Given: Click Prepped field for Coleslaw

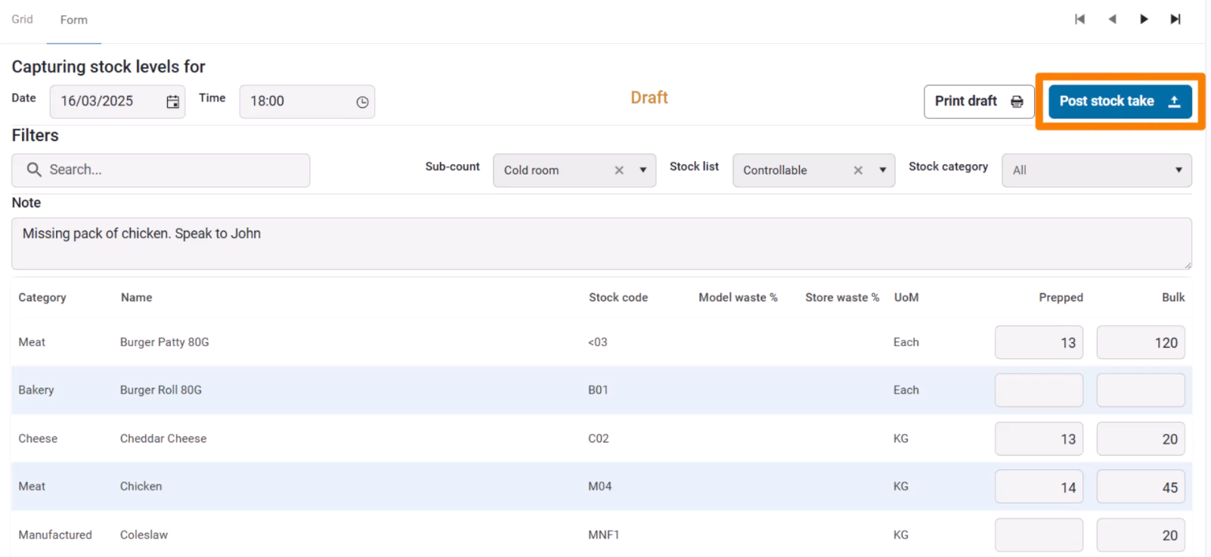Looking at the screenshot, I should pos(1039,535).
